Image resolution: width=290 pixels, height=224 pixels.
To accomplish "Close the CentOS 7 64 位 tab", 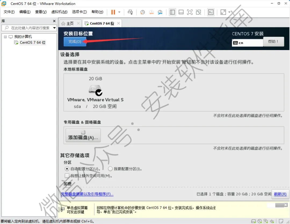I will (119, 23).
